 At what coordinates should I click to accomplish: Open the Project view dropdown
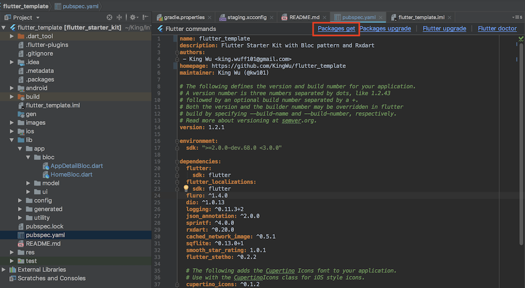click(x=38, y=18)
